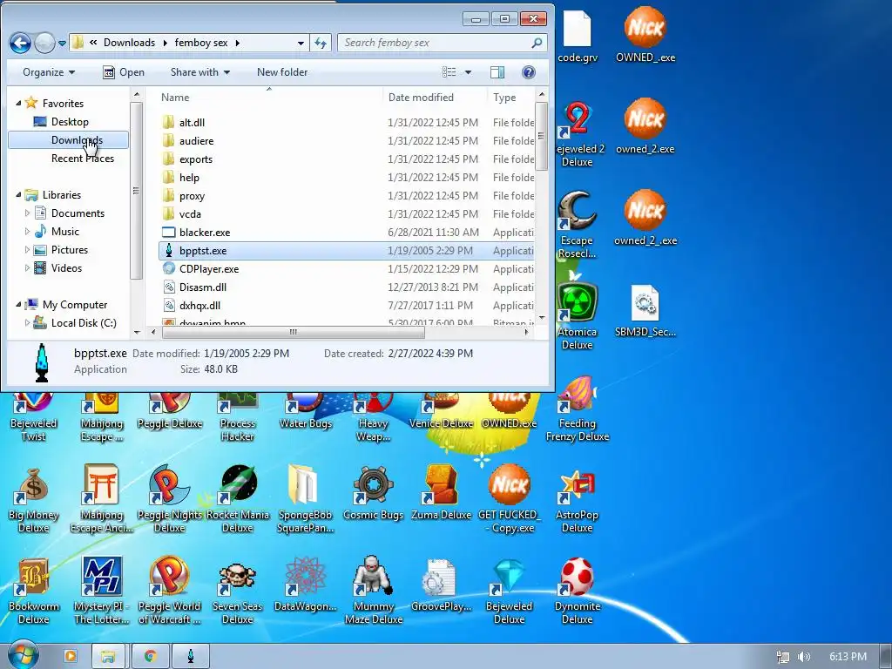Select the SpongeBob SquarePants folder icon
Screen dimensions: 892x669
click(x=306, y=499)
